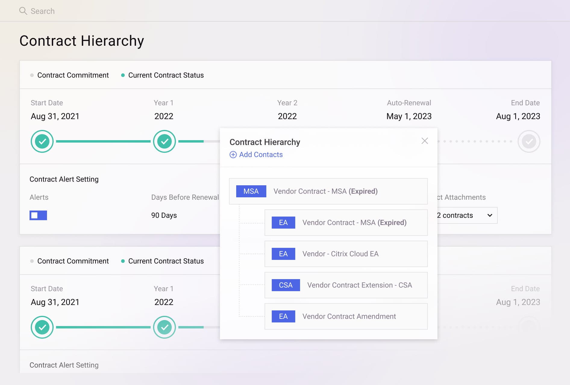Click the Start Date completed checkmark circle
This screenshot has height=385, width=570.
[x=42, y=141]
